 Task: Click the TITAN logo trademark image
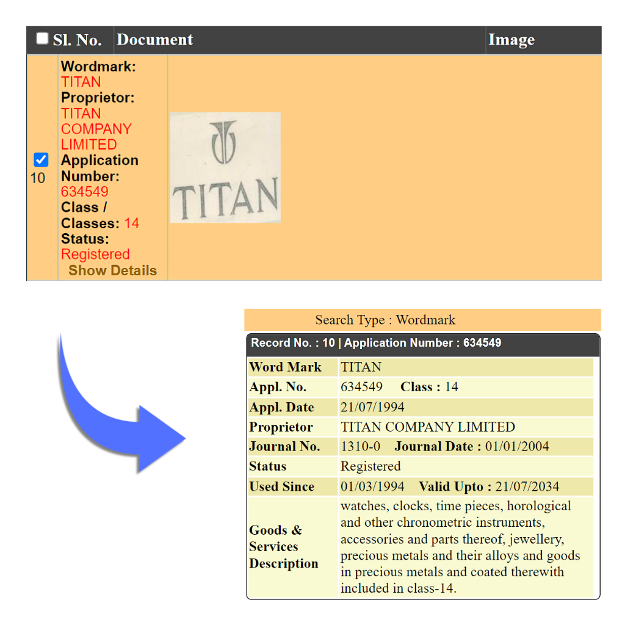tap(225, 168)
